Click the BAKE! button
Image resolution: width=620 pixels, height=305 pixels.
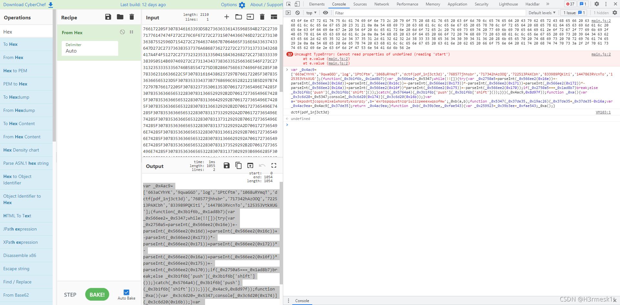tap(97, 295)
